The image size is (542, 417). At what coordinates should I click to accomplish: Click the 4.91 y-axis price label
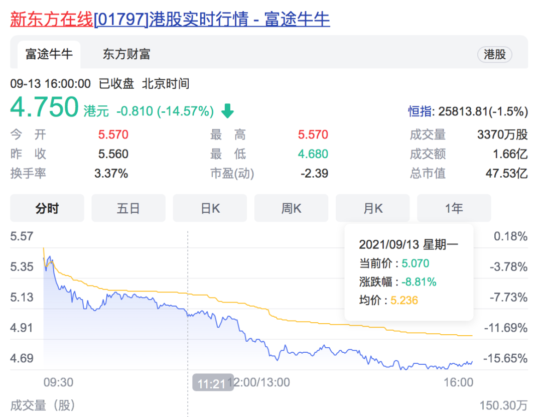coord(22,328)
